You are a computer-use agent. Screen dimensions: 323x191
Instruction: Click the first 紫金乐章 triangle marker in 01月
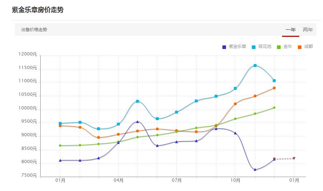coord(60,160)
